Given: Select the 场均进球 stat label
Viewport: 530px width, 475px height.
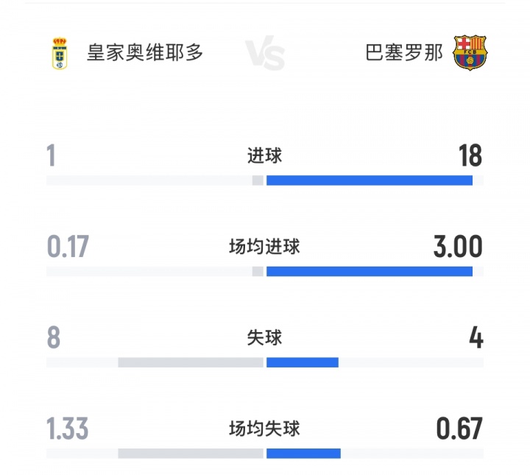Looking at the screenshot, I should (264, 247).
